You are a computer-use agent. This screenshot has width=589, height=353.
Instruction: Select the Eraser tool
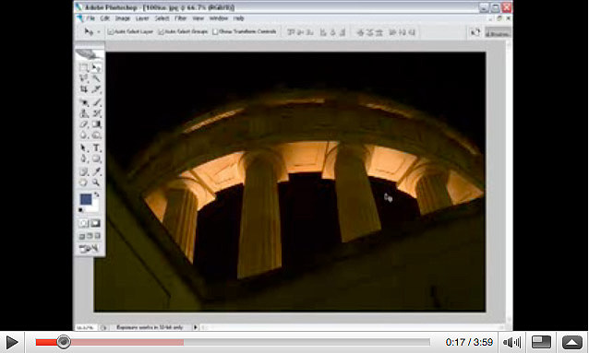click(x=83, y=124)
